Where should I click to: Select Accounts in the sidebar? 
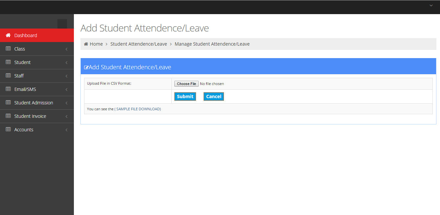(x=37, y=129)
